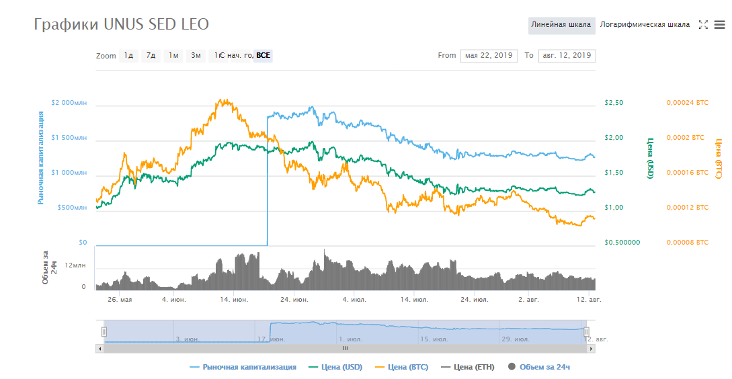This screenshot has width=732, height=379.
Task: Click the 26. мая date label
Action: click(120, 300)
